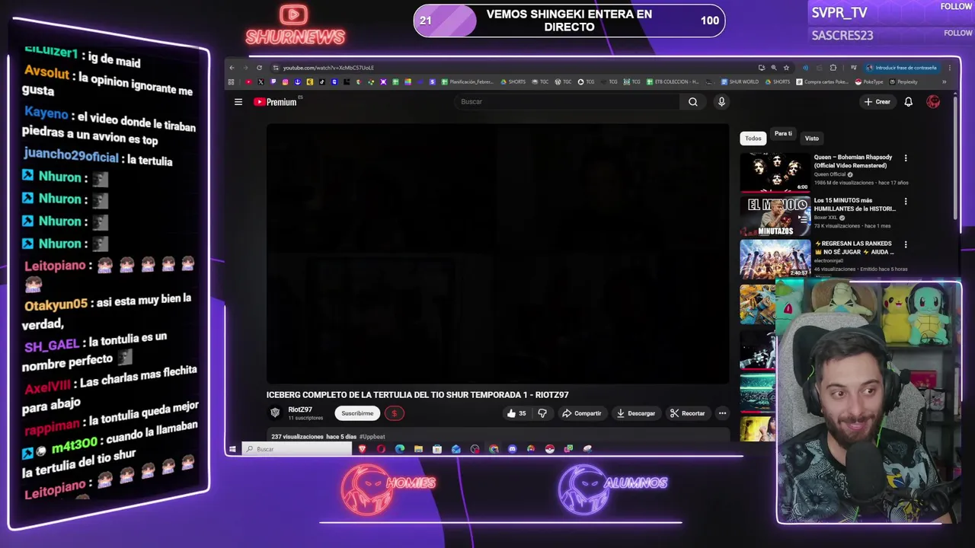Click the Boxer XXL channel name

(x=826, y=218)
